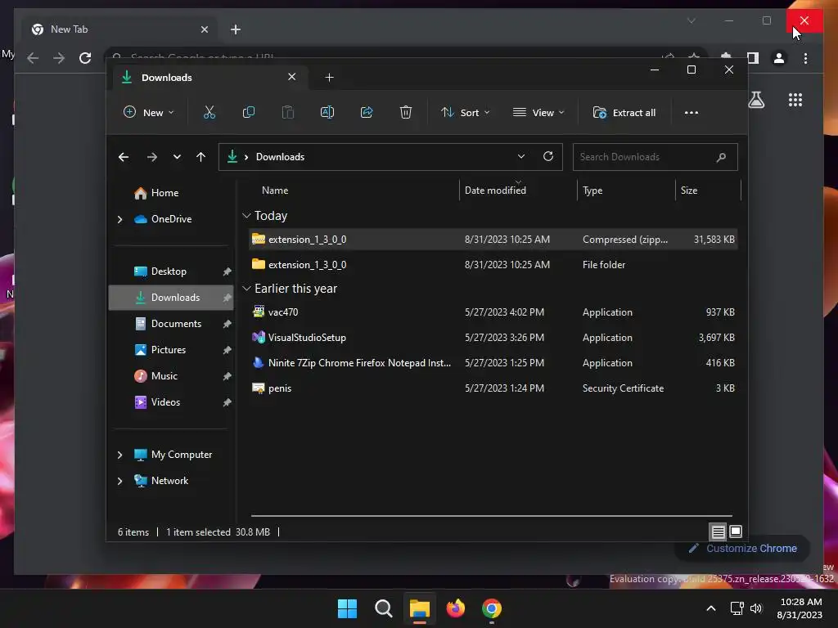Launch Firefox from the taskbar
838x628 pixels.
tap(455, 608)
